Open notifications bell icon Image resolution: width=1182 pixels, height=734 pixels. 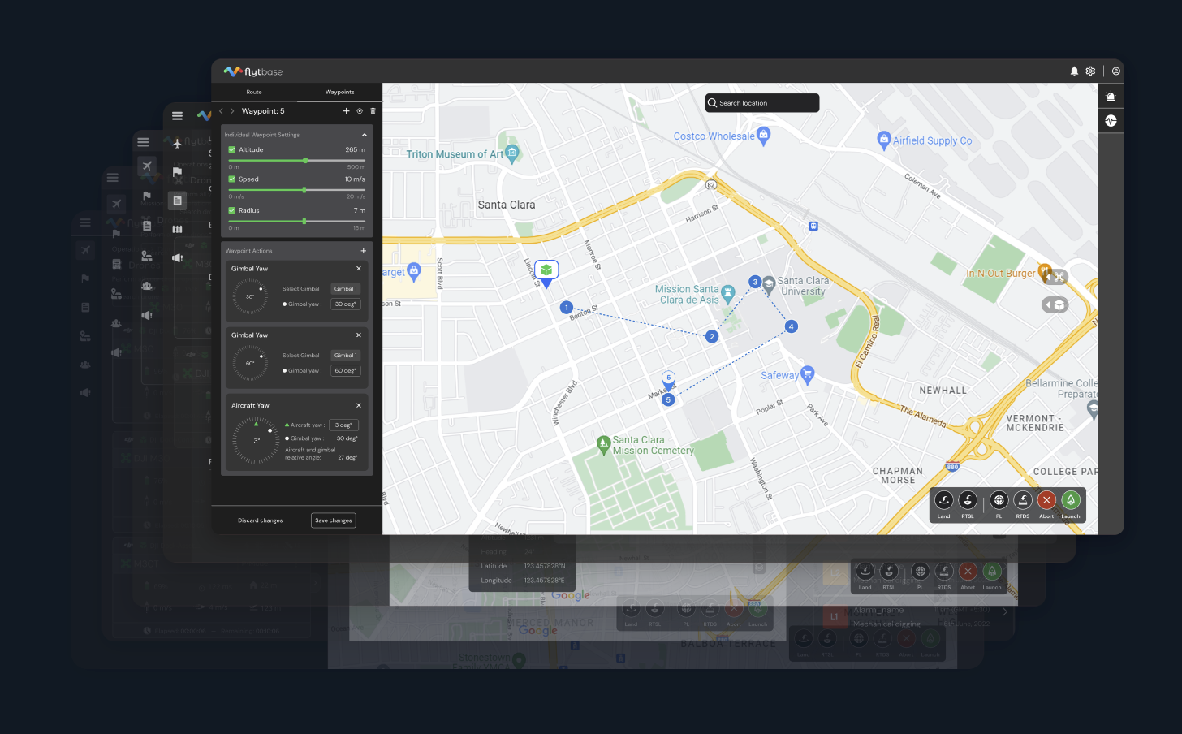[1074, 71]
